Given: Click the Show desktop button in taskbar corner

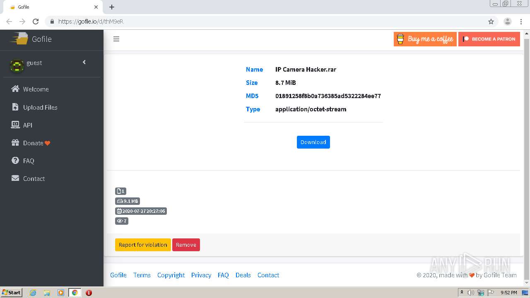Looking at the screenshot, I should click(x=525, y=293).
